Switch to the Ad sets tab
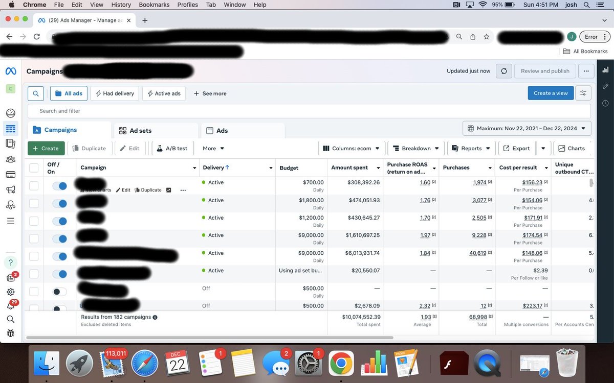The width and height of the screenshot is (614, 383). [x=140, y=130]
